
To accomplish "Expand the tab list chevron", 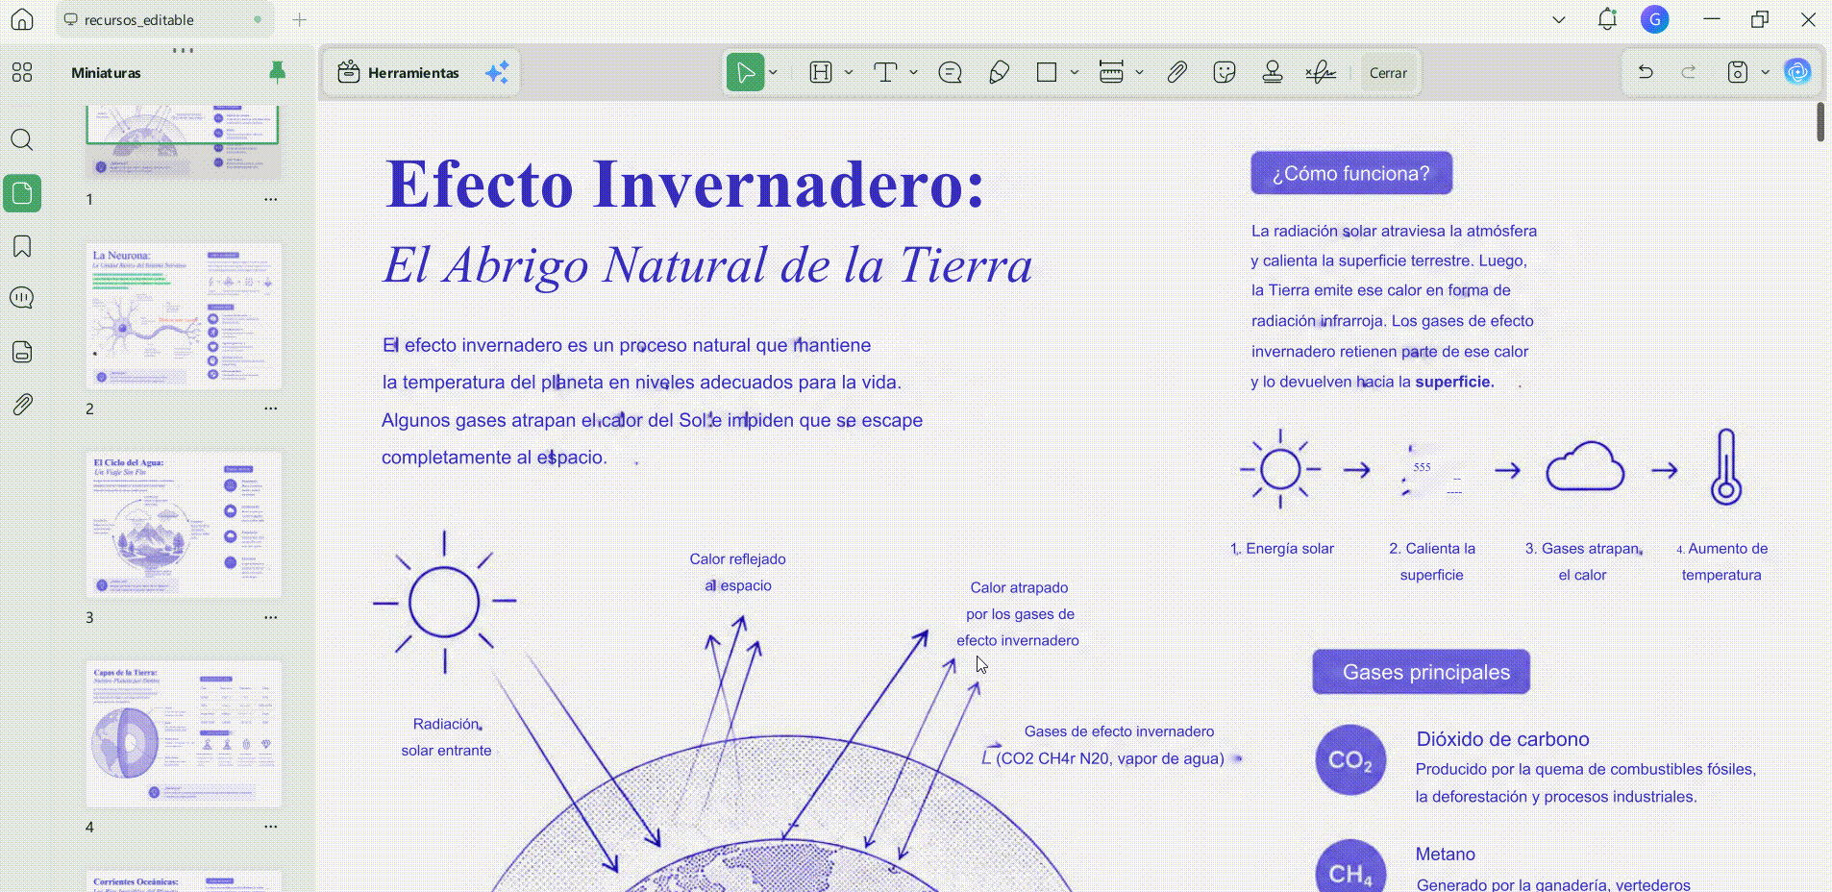I will (x=1559, y=19).
